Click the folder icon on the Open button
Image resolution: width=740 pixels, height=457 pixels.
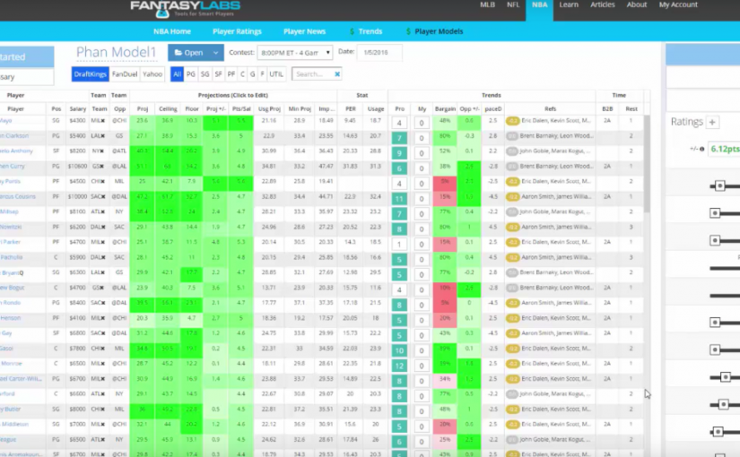pyautogui.click(x=178, y=53)
